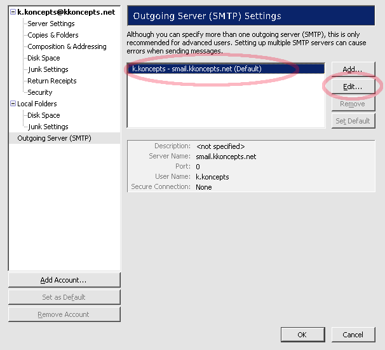Viewport: 385px width, 350px height.
Task: Click Add... to create a new SMTP server
Action: click(x=353, y=69)
